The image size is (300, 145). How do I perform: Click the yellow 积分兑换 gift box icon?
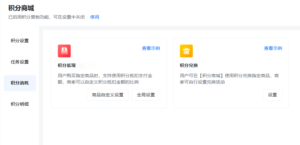[186, 51]
